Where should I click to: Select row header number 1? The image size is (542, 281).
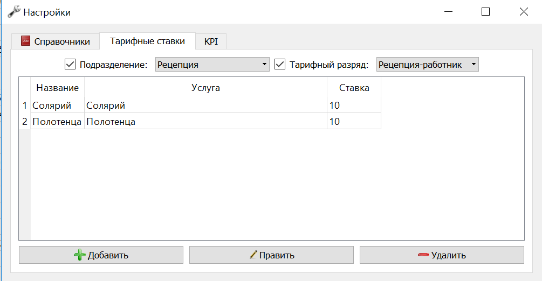coord(25,106)
